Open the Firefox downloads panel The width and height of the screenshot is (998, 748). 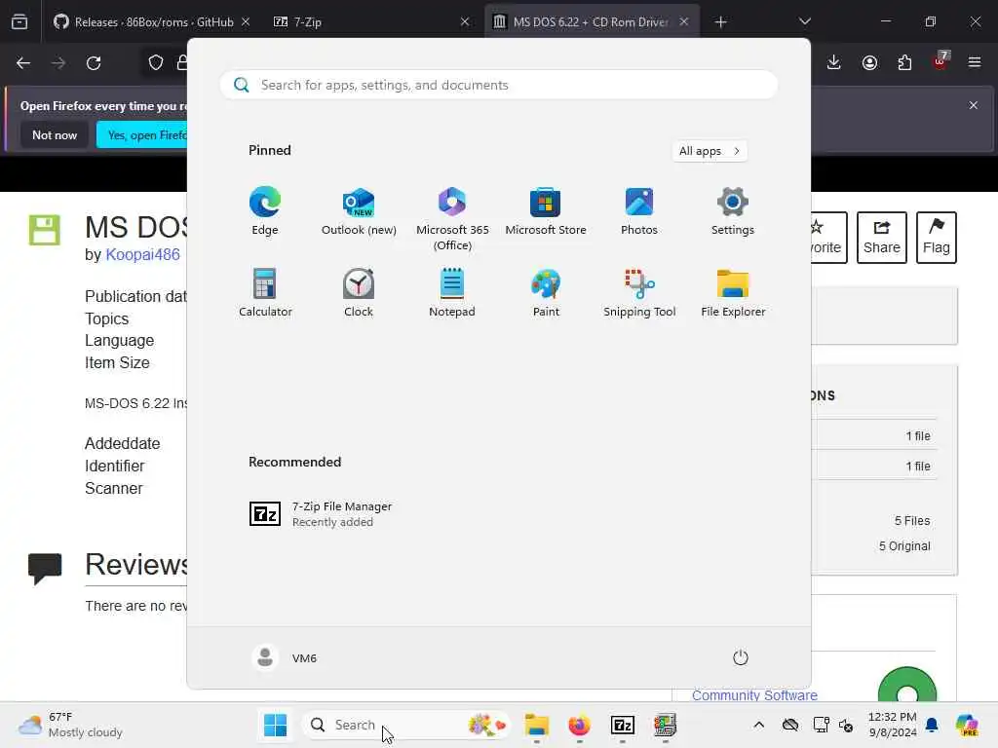pyautogui.click(x=834, y=62)
